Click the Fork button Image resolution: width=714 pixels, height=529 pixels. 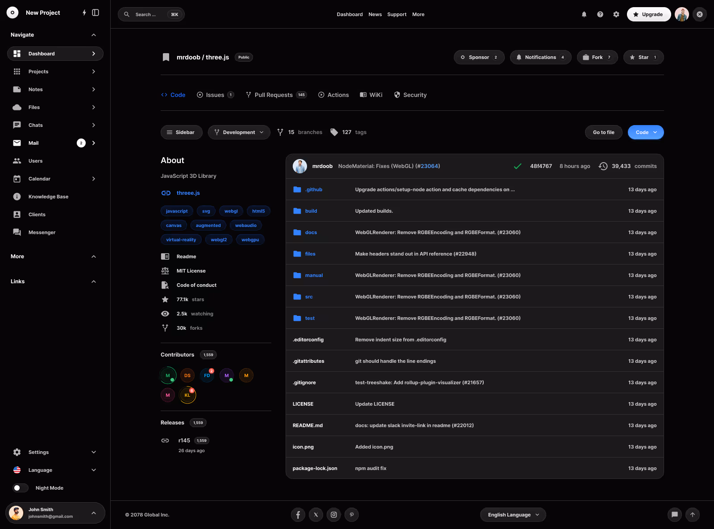click(x=598, y=57)
